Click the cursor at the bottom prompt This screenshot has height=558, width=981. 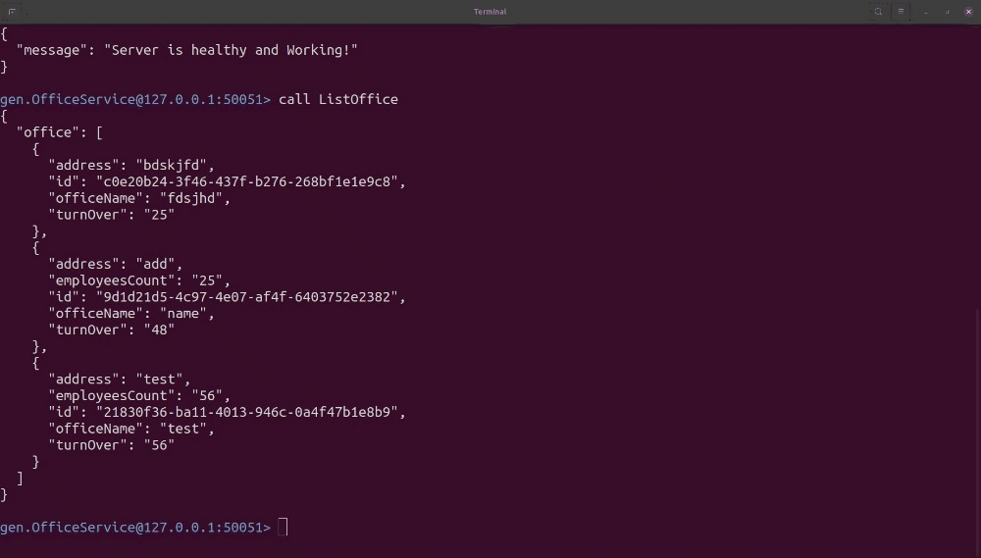pyautogui.click(x=283, y=528)
